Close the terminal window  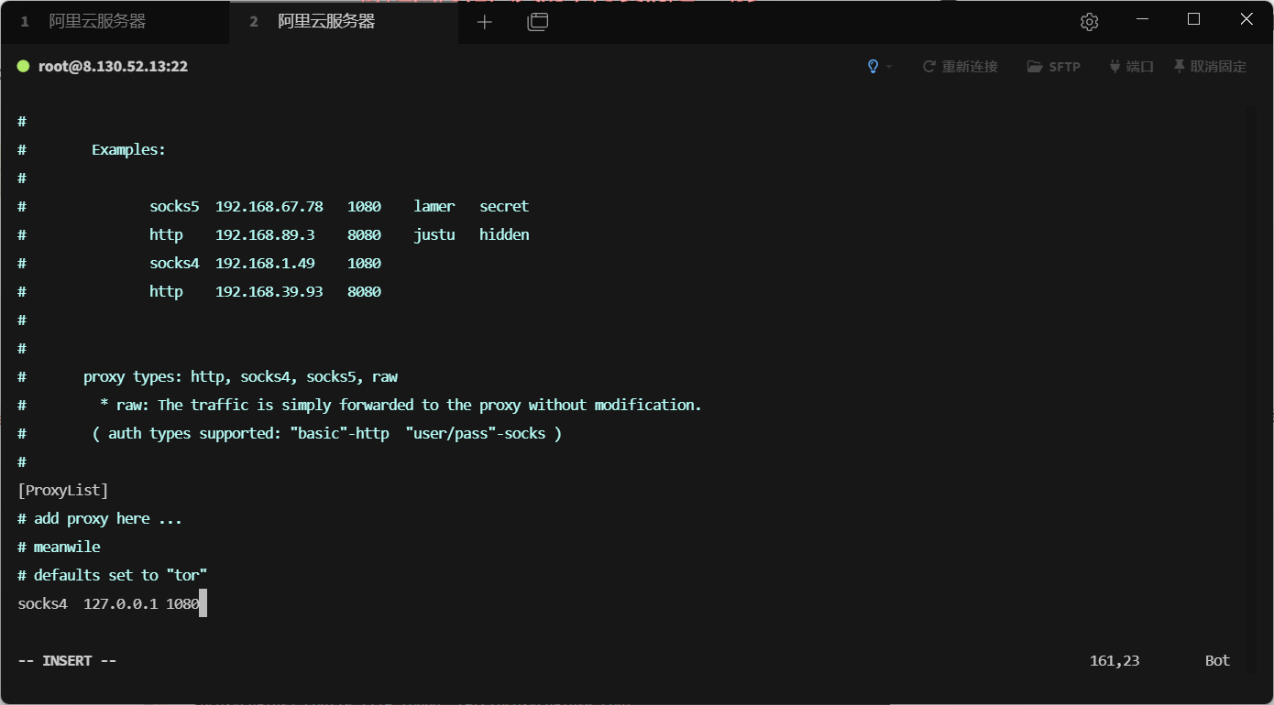[x=1247, y=19]
